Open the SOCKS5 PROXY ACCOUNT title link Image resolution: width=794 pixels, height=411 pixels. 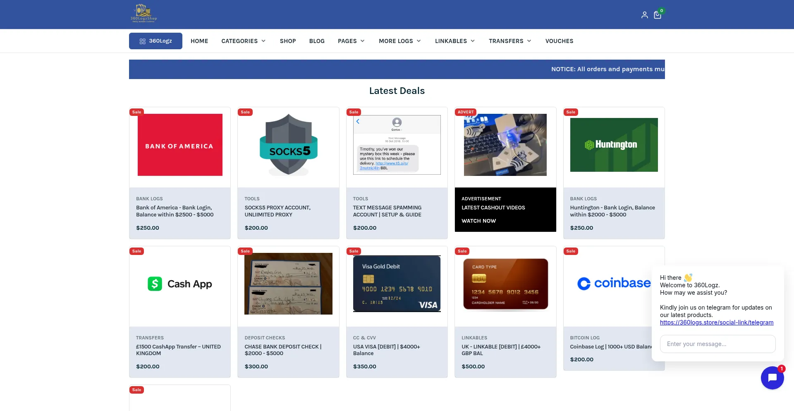277,211
